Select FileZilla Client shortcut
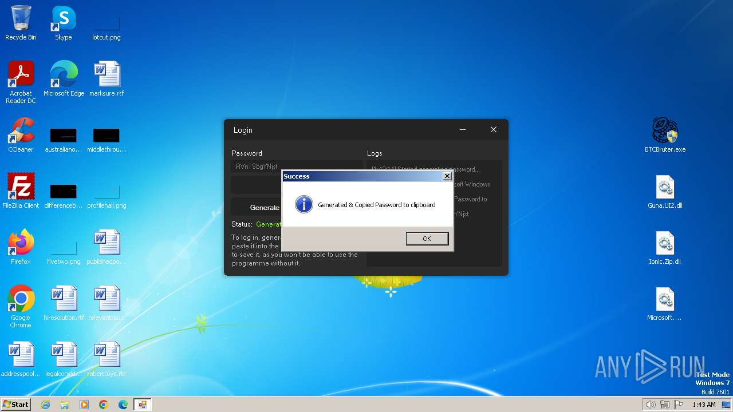 (x=21, y=191)
